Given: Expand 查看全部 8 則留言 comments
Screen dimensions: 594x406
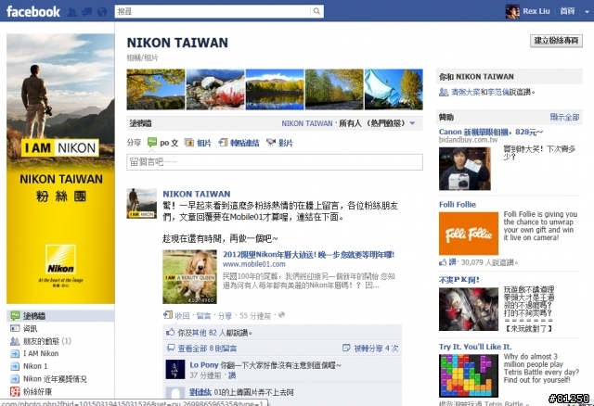Looking at the screenshot, I should pyautogui.click(x=207, y=349).
